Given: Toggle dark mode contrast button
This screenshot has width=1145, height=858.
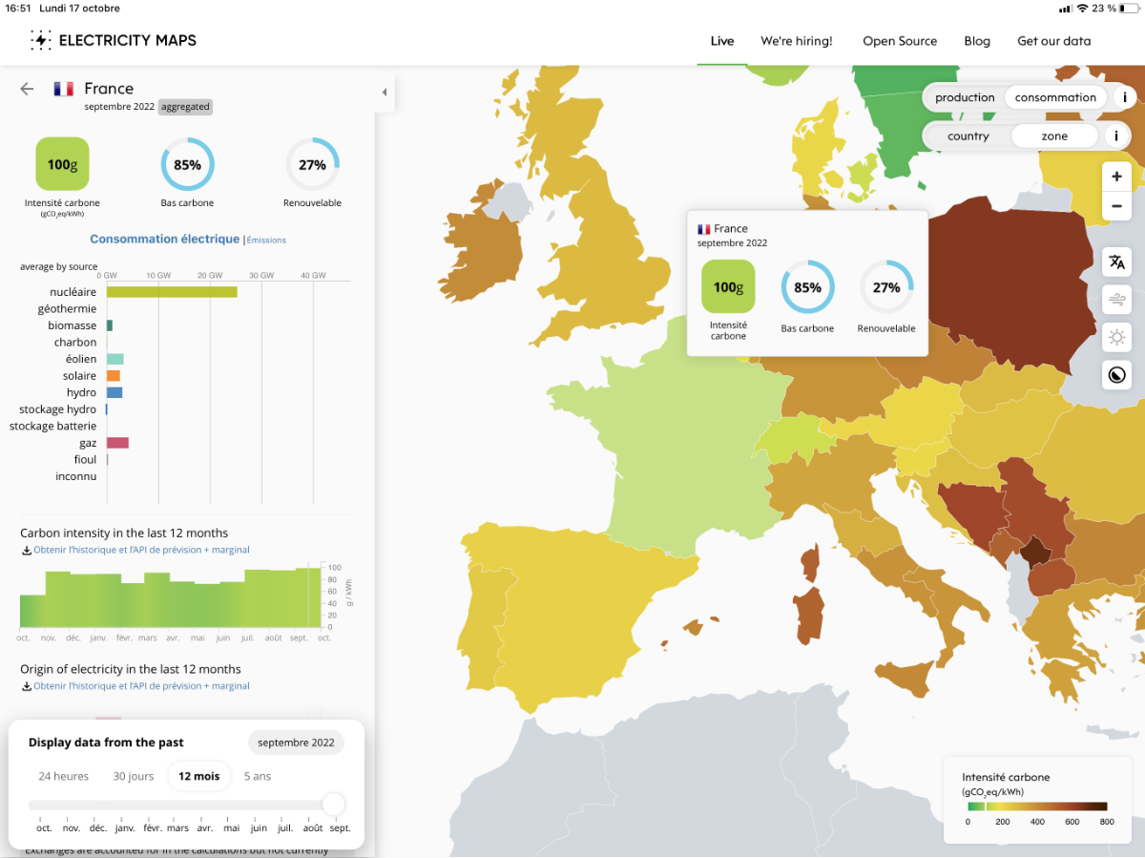Looking at the screenshot, I should click(1116, 375).
